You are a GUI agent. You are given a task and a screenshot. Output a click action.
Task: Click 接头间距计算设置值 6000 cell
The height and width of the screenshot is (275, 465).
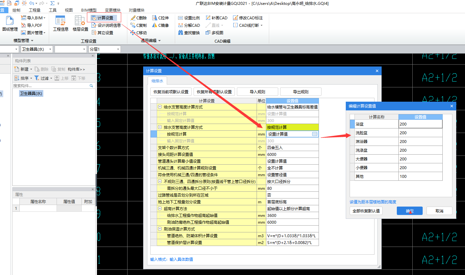[292, 154]
